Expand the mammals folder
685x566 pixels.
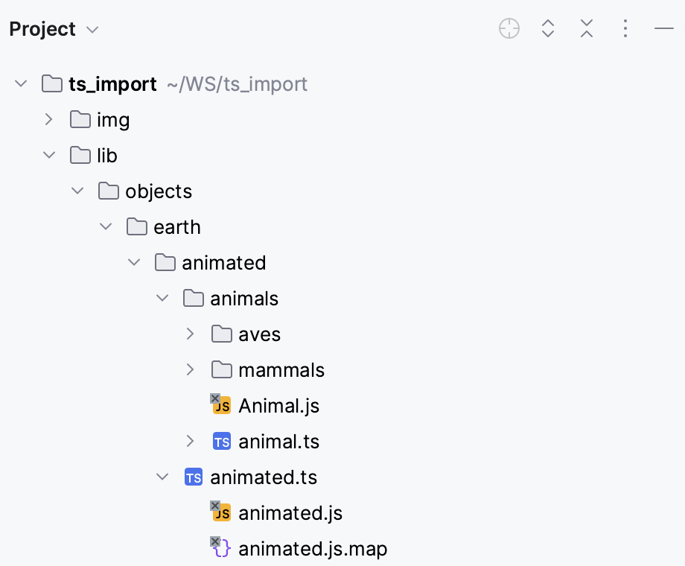point(191,369)
